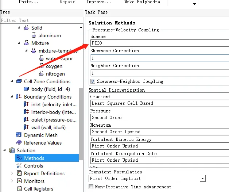The image size is (229, 192).
Task: Click the Cell Registers icon
Action: pyautogui.click(x=19, y=188)
